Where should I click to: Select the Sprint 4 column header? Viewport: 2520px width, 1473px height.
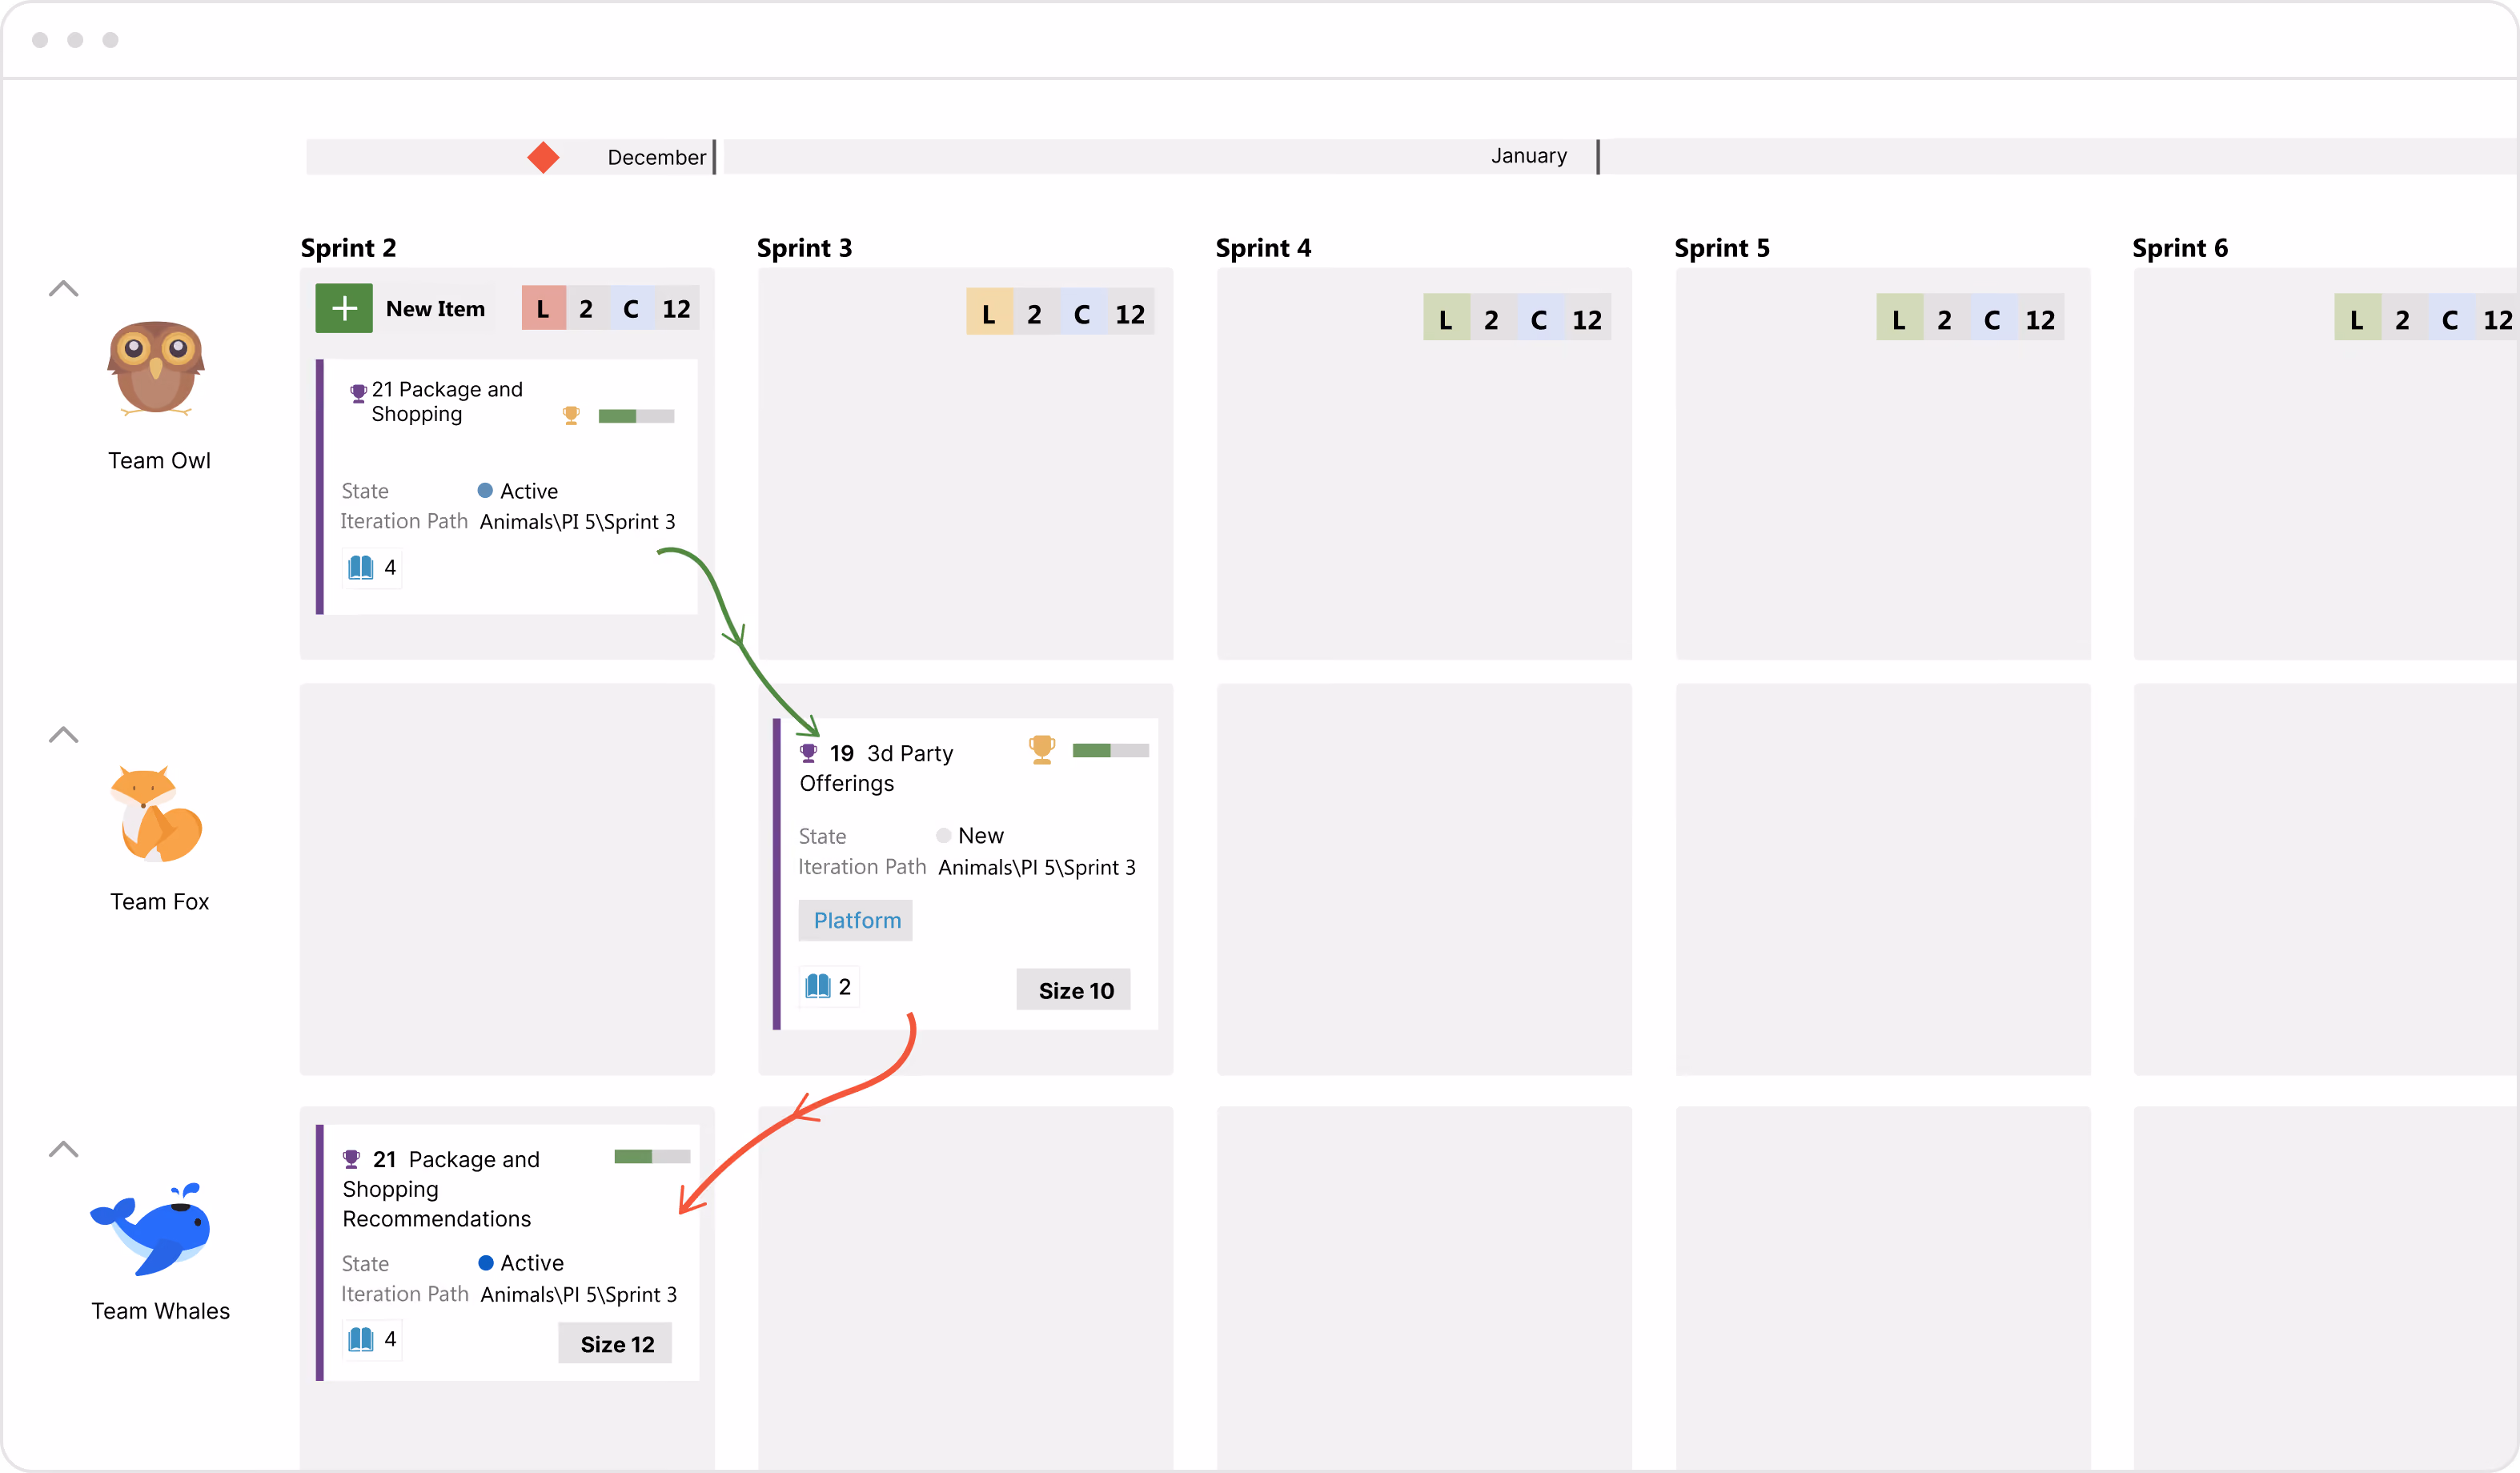1263,248
